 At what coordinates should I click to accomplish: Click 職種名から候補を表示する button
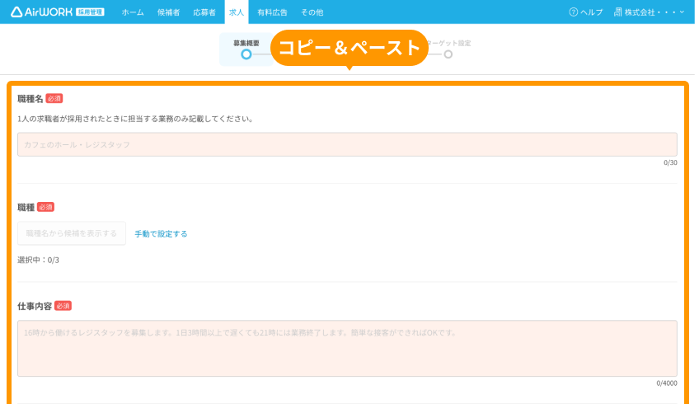click(x=72, y=233)
